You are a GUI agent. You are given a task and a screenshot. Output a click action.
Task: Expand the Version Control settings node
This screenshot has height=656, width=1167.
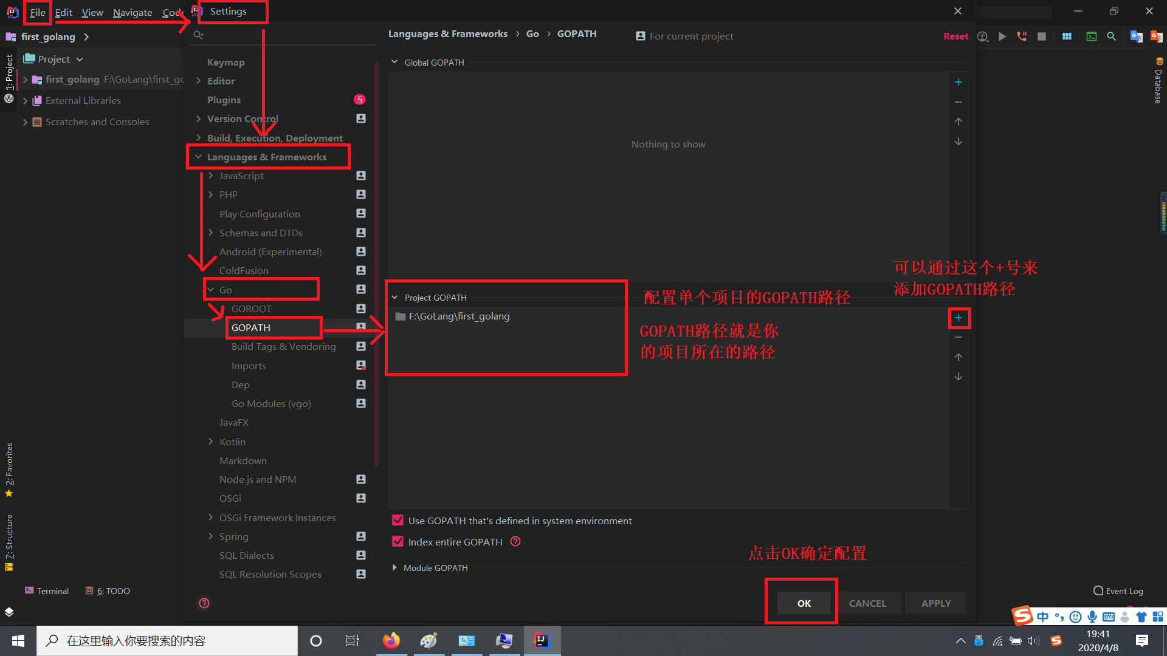(198, 118)
